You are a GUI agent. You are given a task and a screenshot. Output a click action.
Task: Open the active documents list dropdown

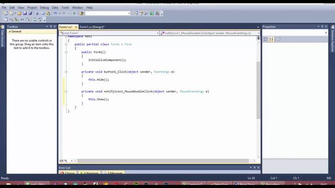coord(258,27)
